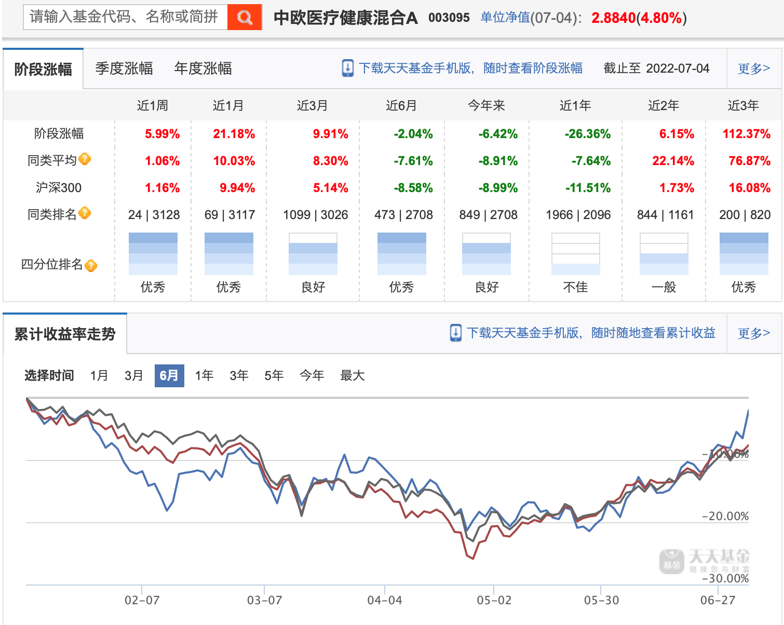Click help icon beside 四分位排名
This screenshot has height=625, width=784.
(x=91, y=266)
